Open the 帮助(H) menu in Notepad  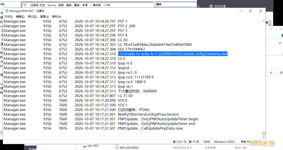point(56,17)
